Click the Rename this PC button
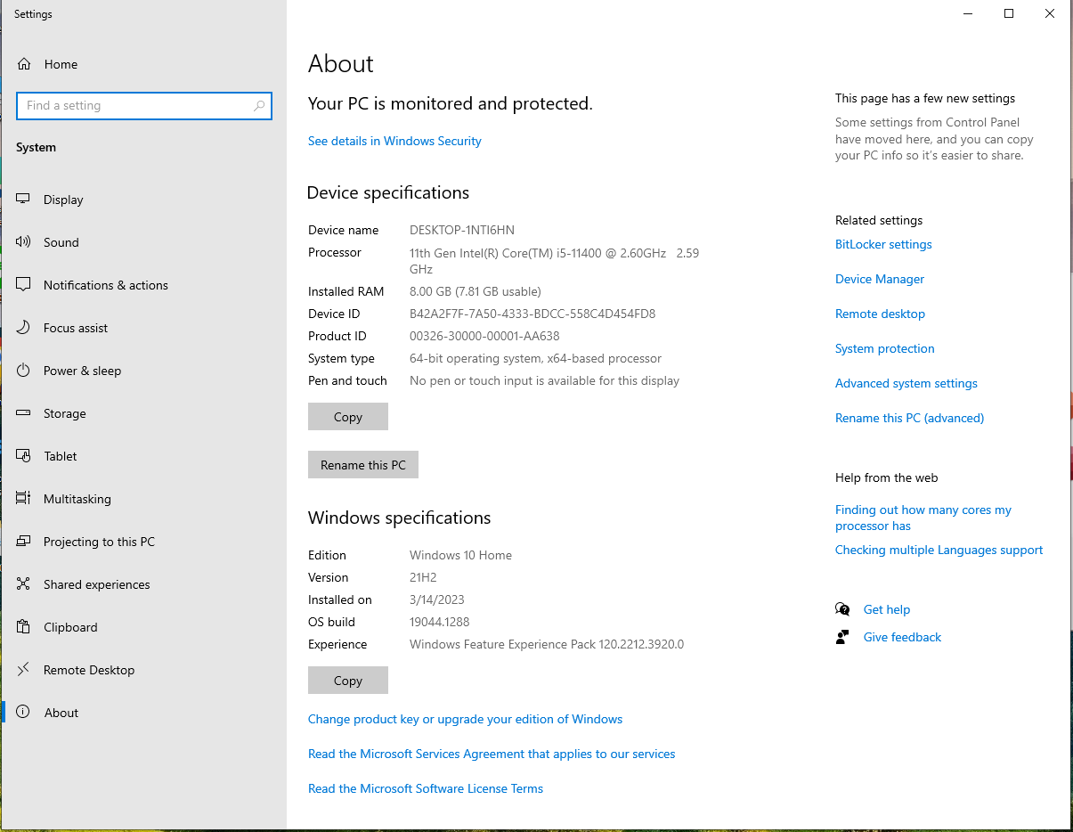This screenshot has height=832, width=1073. click(362, 465)
